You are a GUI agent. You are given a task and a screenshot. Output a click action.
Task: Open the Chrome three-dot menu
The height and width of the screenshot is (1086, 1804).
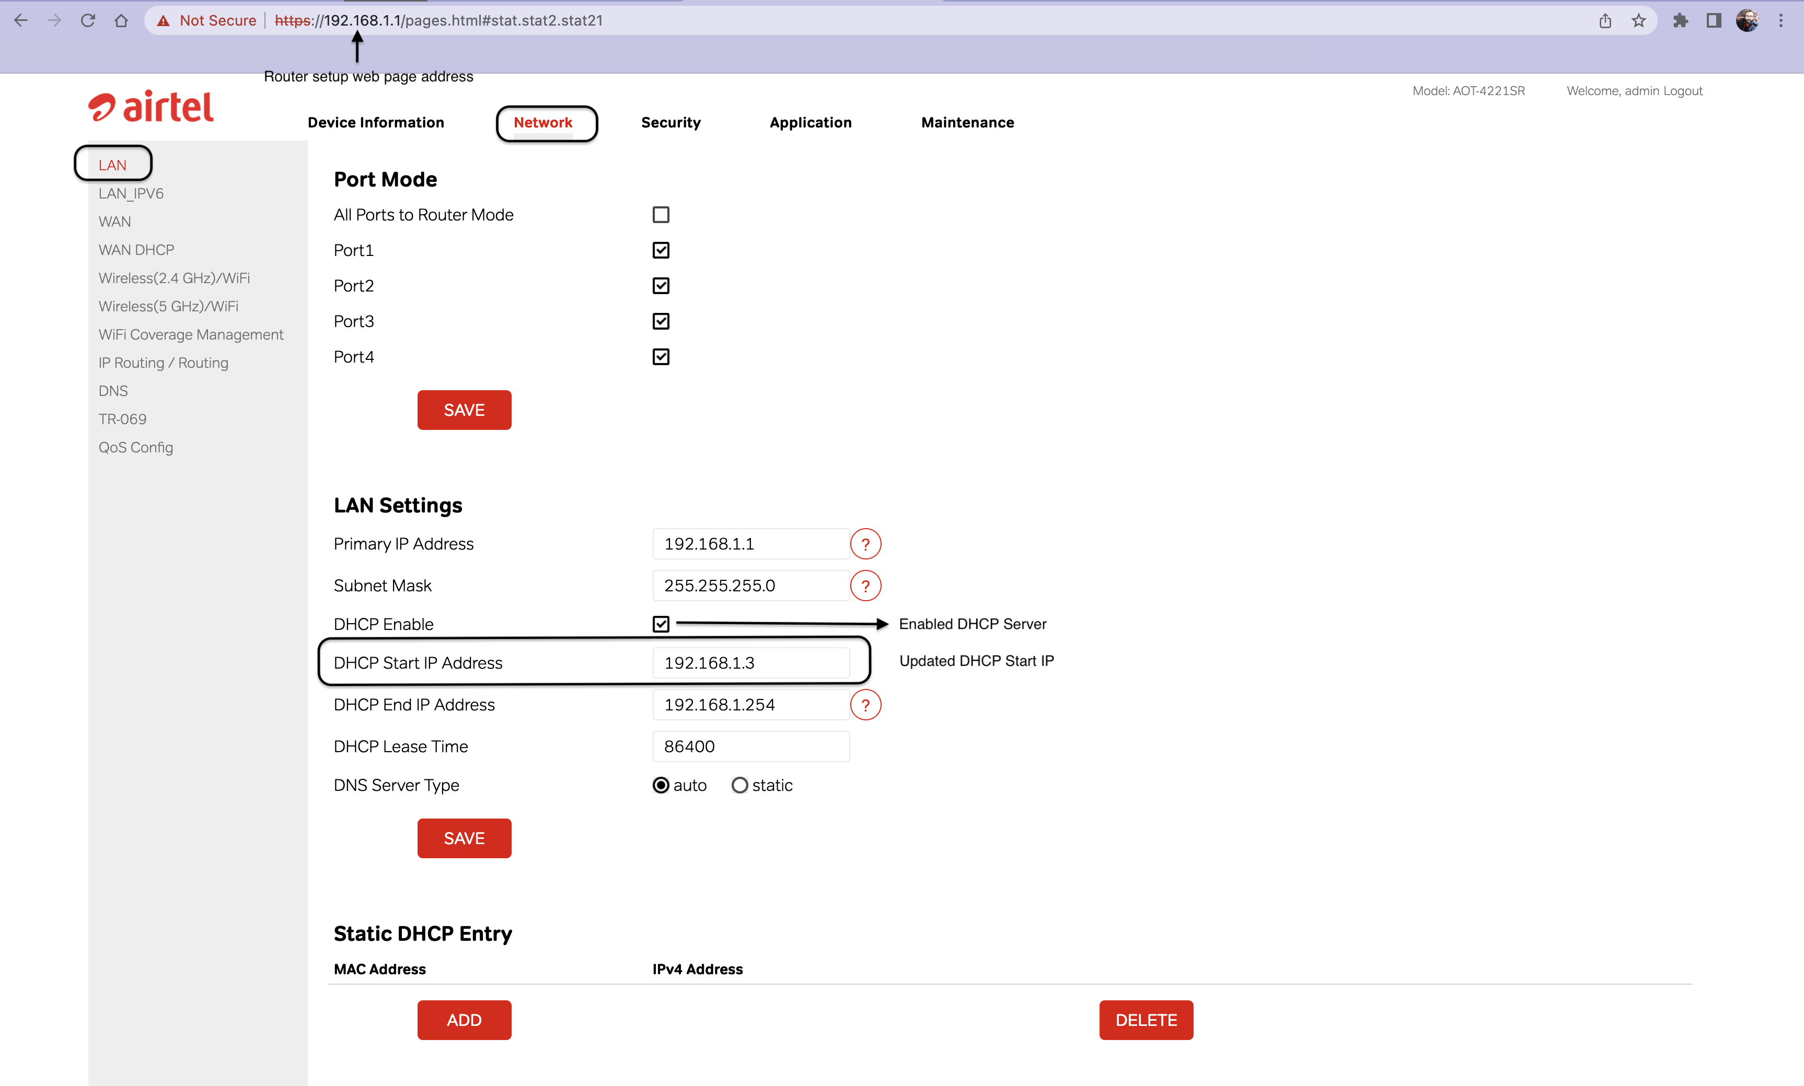(x=1780, y=20)
